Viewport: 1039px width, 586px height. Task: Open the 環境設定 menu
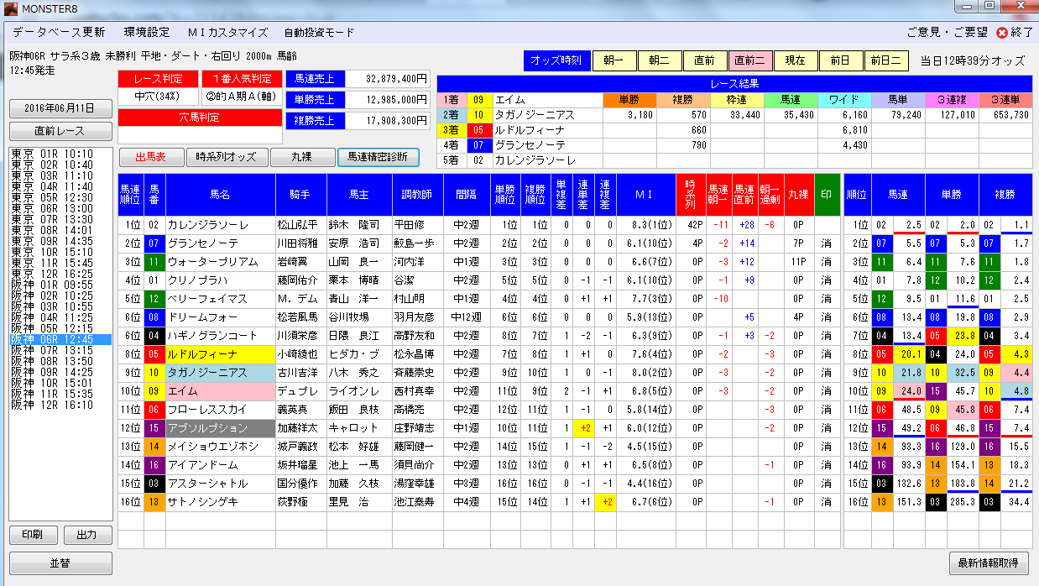pos(146,33)
